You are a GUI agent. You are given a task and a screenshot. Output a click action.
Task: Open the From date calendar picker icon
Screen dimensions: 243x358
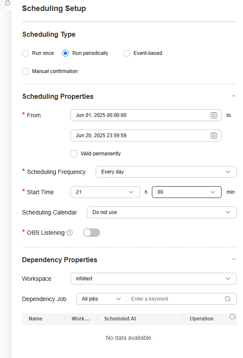(x=213, y=115)
